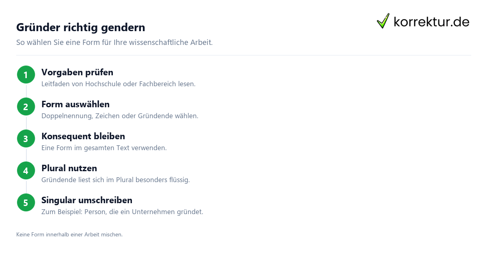Click the 'Vorgaben prüfen' heading
The width and height of the screenshot is (487, 255).
(x=77, y=72)
